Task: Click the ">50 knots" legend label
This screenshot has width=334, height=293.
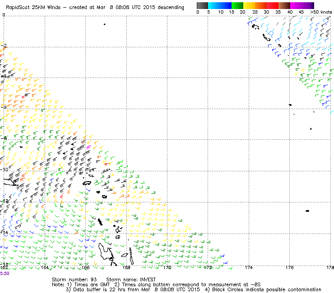Action: coord(321,12)
